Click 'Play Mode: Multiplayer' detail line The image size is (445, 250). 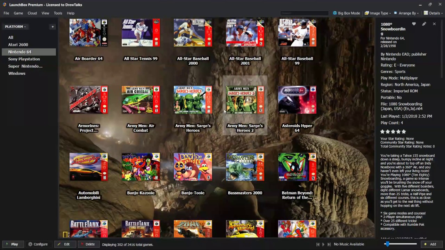[x=399, y=78]
